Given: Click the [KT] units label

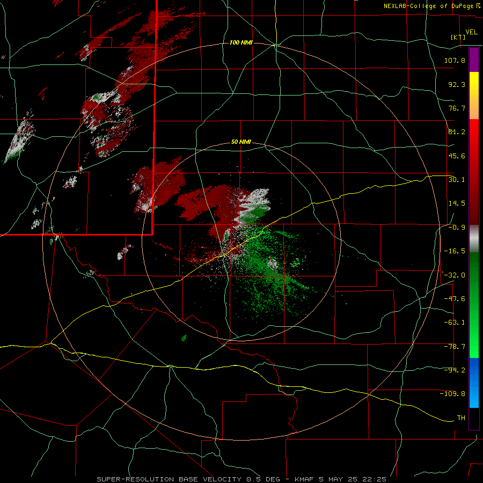Looking at the screenshot, I should coord(458,37).
